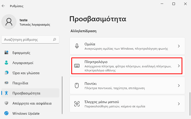Click the Ποντίκι mouse icon

[77, 86]
